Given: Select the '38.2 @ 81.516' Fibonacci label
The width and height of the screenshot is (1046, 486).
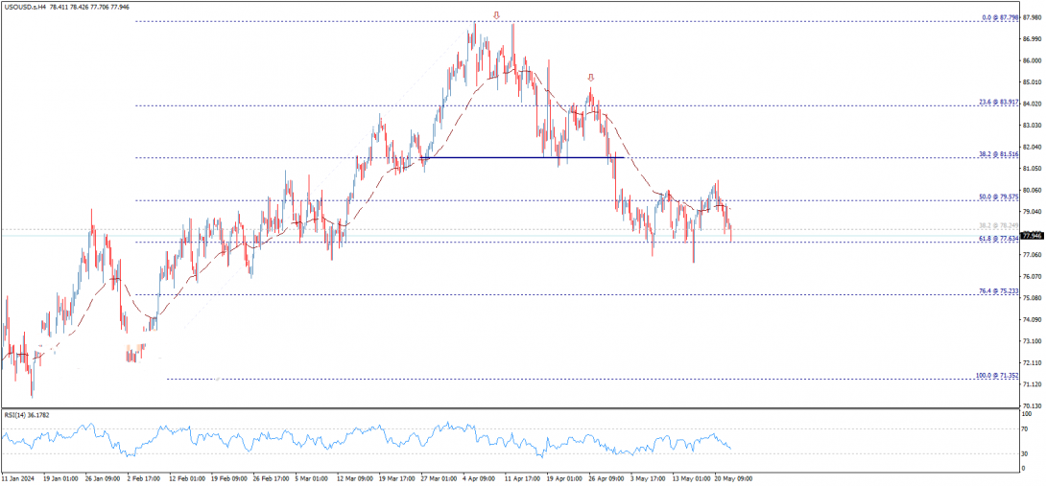Looking at the screenshot, I should coord(998,154).
